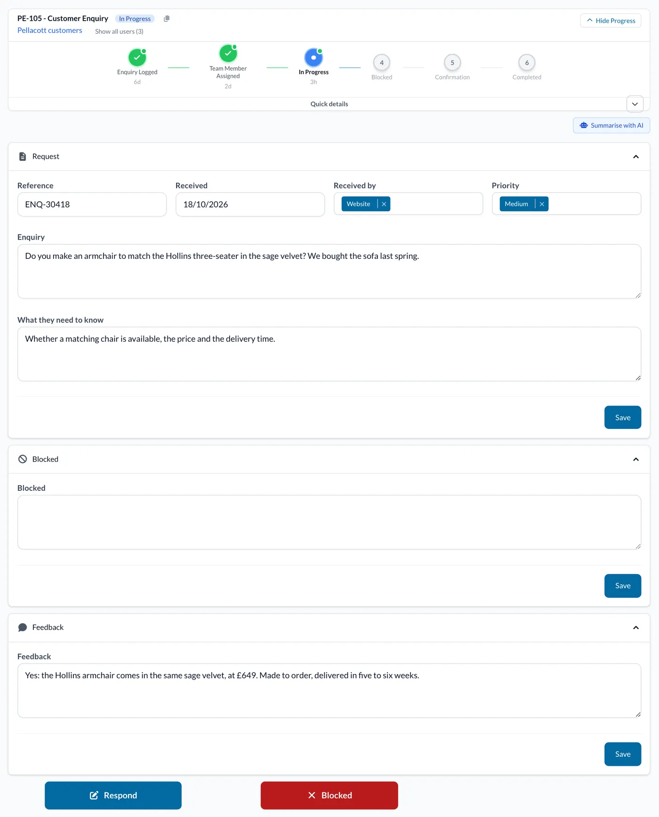Image resolution: width=659 pixels, height=817 pixels.
Task: Click step 5 Confirmation circle
Action: pos(452,63)
